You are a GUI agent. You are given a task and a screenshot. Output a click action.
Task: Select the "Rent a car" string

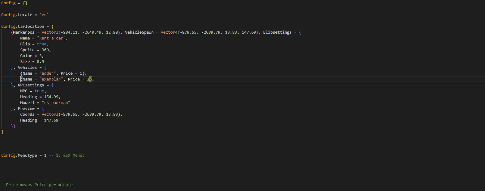(x=51, y=38)
